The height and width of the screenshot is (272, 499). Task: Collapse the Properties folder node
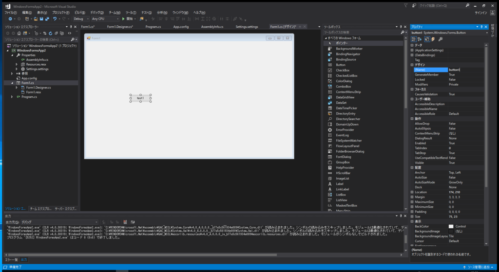tap(12, 55)
